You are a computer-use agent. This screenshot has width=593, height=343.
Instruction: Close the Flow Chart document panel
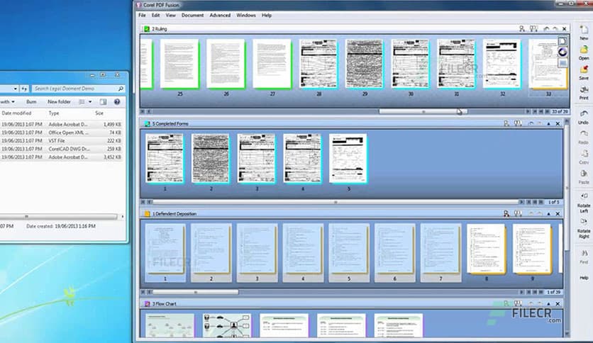point(558,304)
